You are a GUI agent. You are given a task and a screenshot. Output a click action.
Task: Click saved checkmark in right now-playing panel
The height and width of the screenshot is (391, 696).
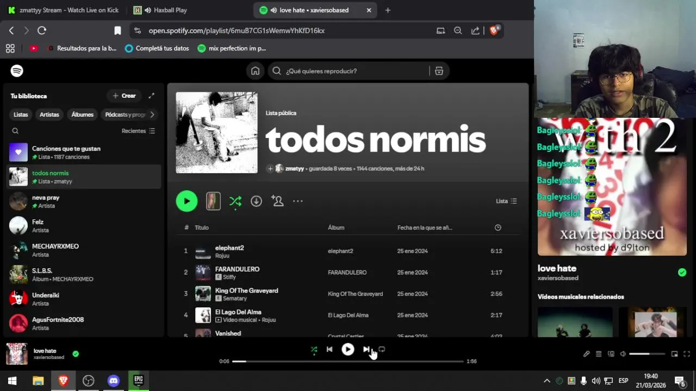click(682, 273)
